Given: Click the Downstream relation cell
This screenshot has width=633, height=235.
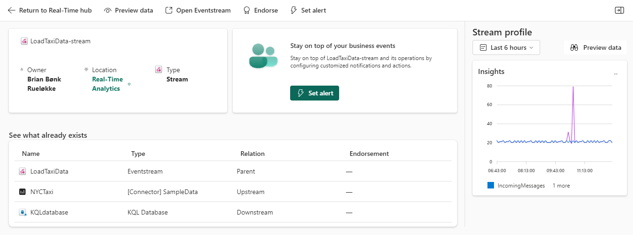Looking at the screenshot, I should click(x=255, y=212).
